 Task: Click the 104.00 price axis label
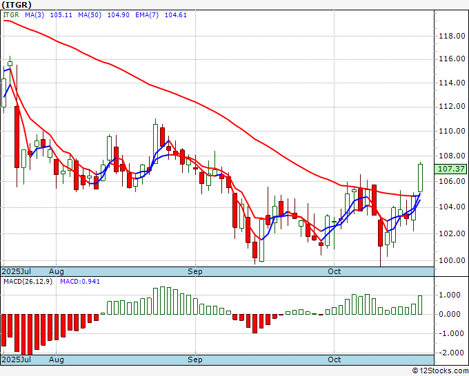(452, 207)
